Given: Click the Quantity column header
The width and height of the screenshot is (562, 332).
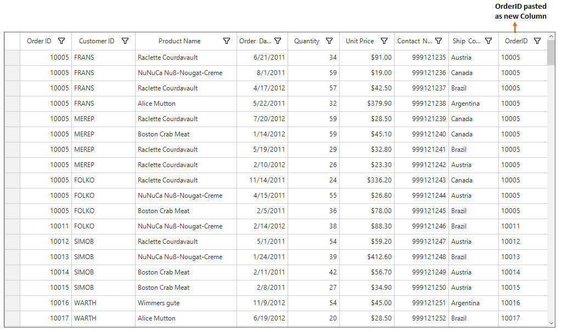Looking at the screenshot, I should (x=306, y=41).
